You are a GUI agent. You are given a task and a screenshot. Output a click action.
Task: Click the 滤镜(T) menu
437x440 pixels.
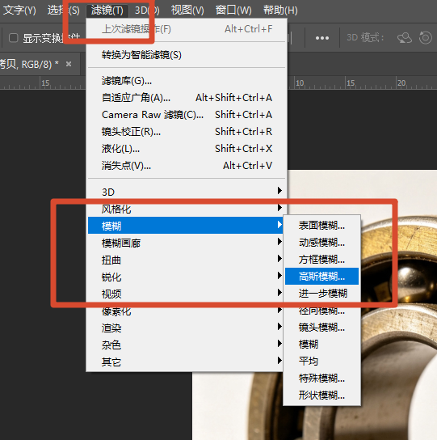107,11
